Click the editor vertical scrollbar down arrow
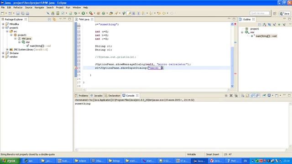Image resolution: width=292 pixels, height=164 pixels. (232, 86)
